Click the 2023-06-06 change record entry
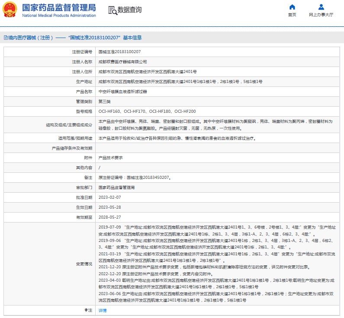This screenshot has height=318, width=344. [216, 297]
